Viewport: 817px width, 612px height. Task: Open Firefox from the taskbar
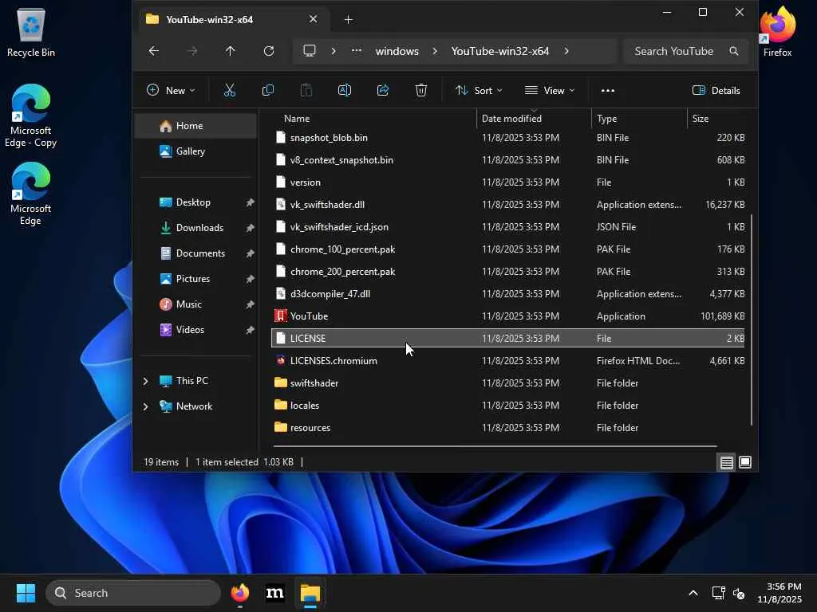coord(239,593)
